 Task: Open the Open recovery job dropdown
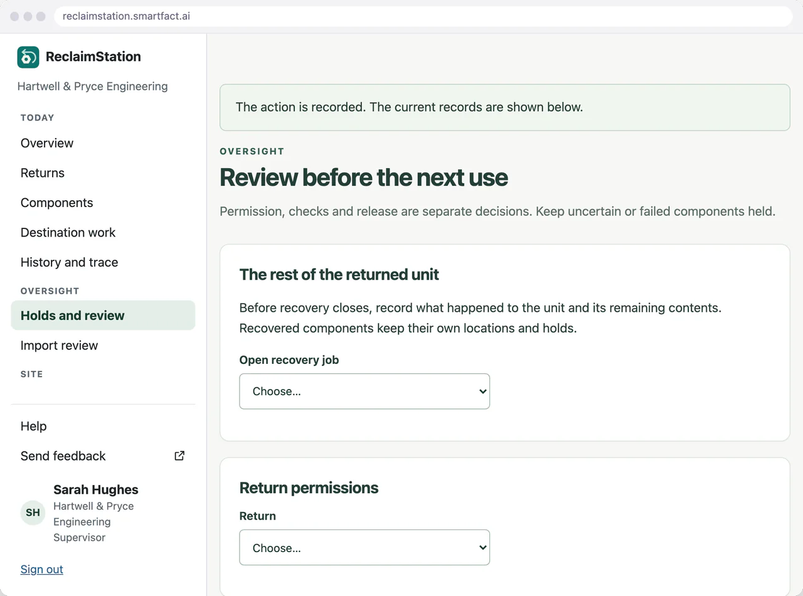click(x=364, y=391)
